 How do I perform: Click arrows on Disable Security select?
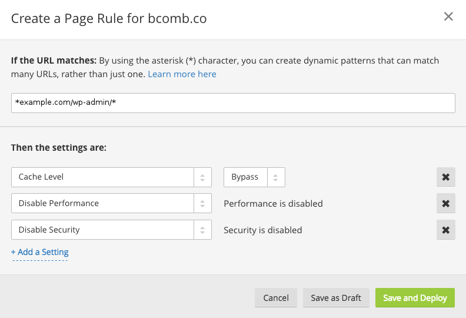coord(202,230)
